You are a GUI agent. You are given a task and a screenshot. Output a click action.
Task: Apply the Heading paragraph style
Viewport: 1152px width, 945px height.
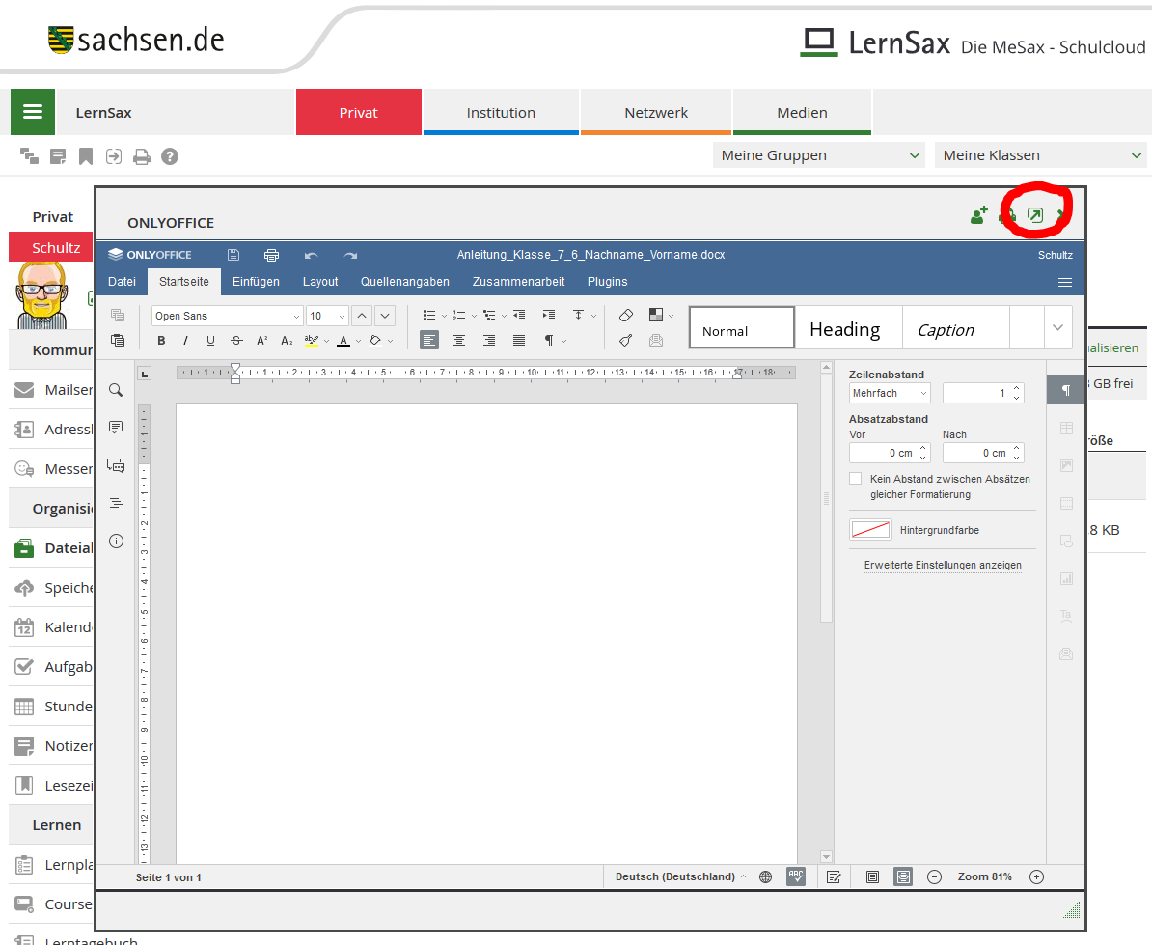[844, 329]
